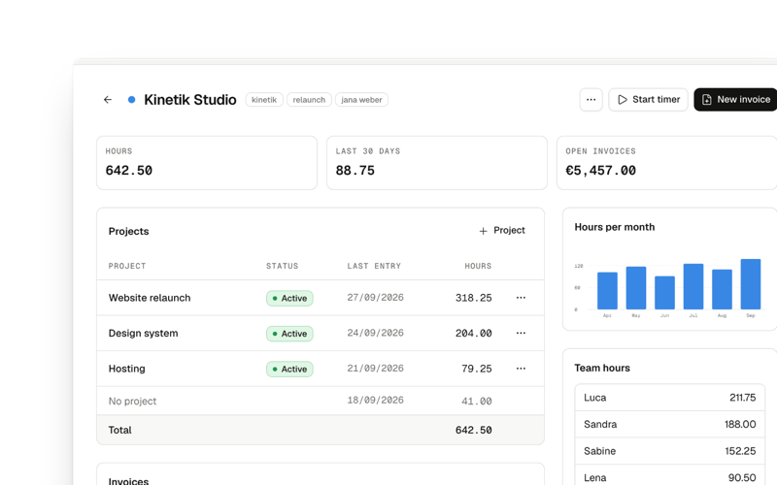Click the Jul bar in hours chart
The image size is (777, 485).
(x=693, y=286)
